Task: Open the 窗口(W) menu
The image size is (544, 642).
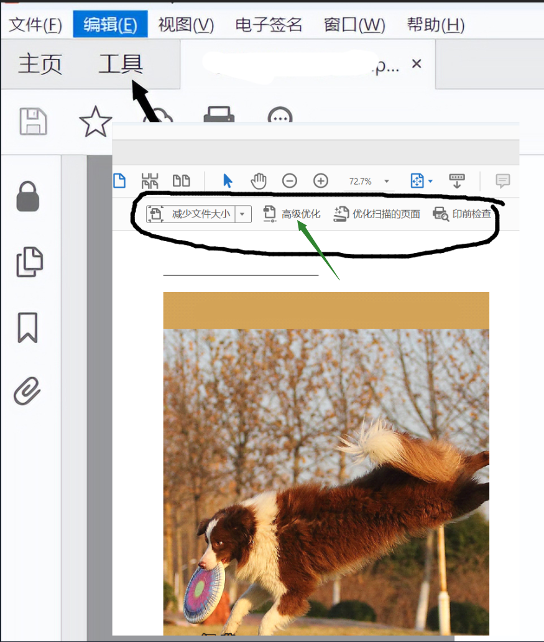Action: (354, 25)
